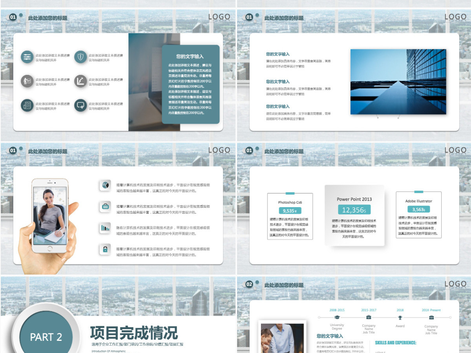471x353 pixels.
Task: Click LOGO on the six-icons slide
Action: click(x=219, y=17)
